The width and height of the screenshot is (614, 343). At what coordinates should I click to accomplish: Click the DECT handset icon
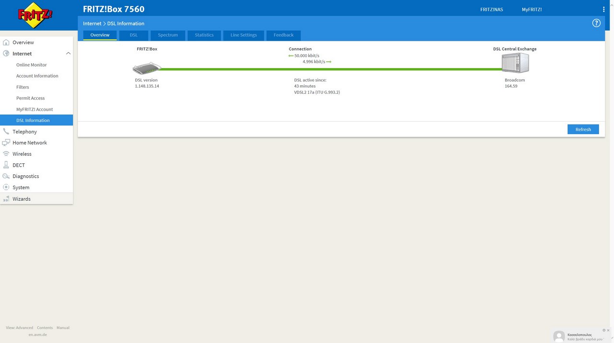(6, 165)
